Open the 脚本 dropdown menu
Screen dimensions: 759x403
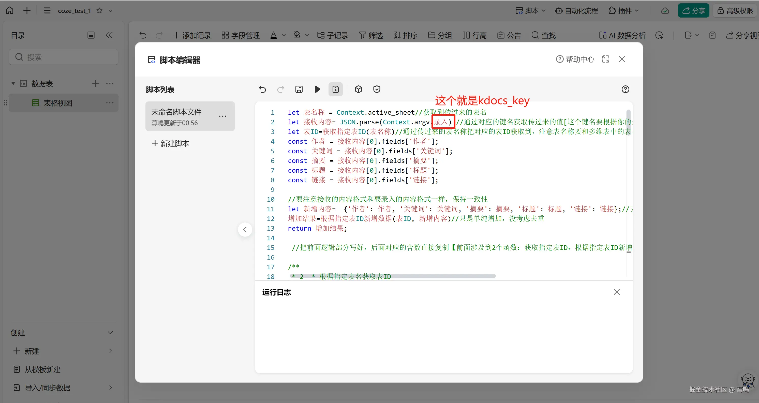pyautogui.click(x=531, y=11)
